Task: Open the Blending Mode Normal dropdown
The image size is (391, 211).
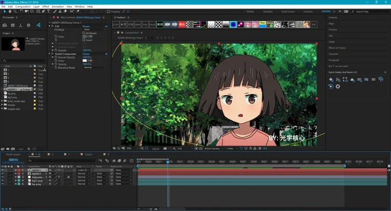Action: tap(94, 67)
